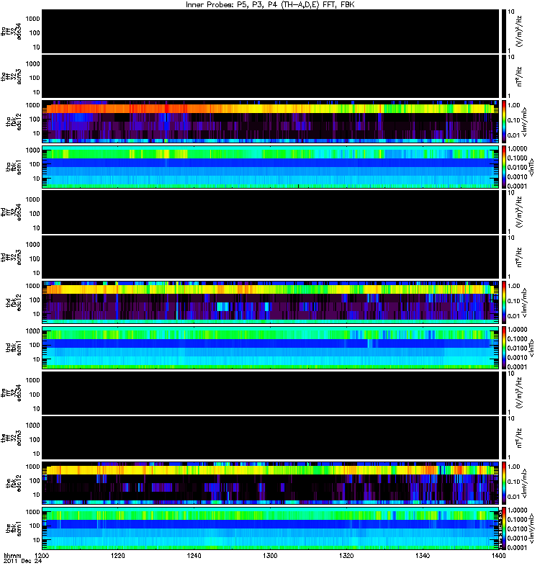This screenshot has width=540, height=576.
Task: Click the tha fbk edc12 rainbow color bar
Action: point(504,122)
